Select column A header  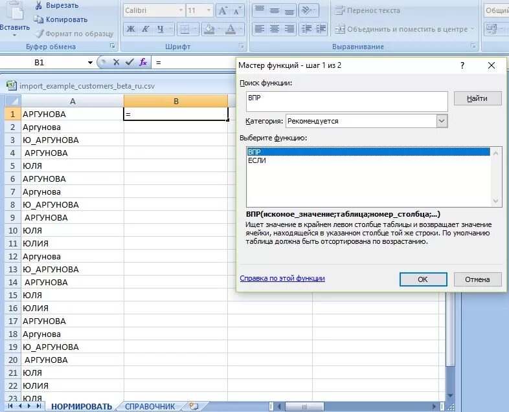coord(73,101)
